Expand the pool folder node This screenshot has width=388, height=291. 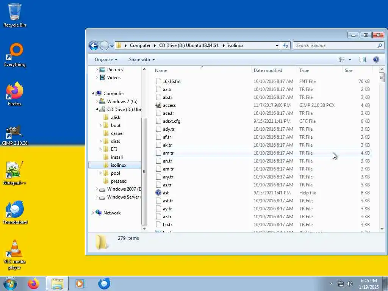pos(100,173)
